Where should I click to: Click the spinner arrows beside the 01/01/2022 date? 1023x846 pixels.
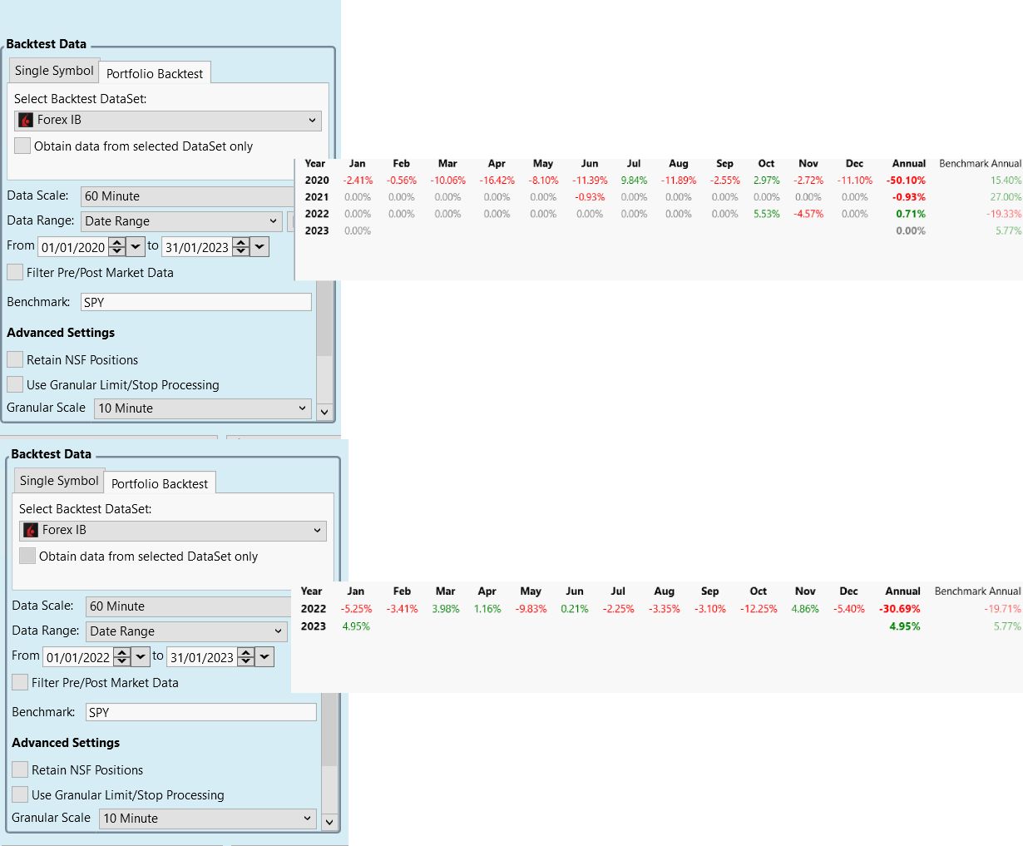(122, 657)
